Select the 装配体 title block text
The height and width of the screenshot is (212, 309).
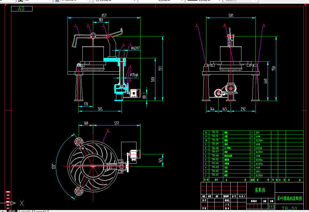click(x=260, y=190)
